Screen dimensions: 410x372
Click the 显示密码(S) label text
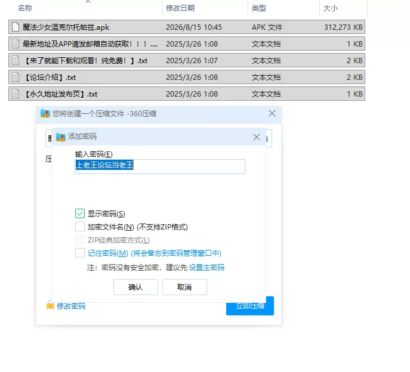(106, 213)
